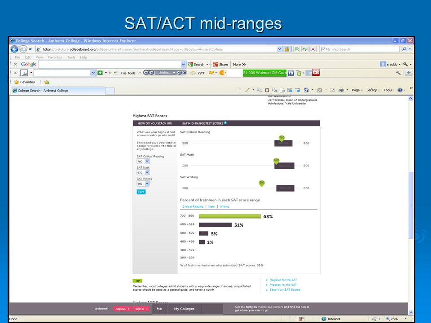Click the Google Search toolbar button
Image resolution: width=431 pixels, height=323 pixels.
196,64
